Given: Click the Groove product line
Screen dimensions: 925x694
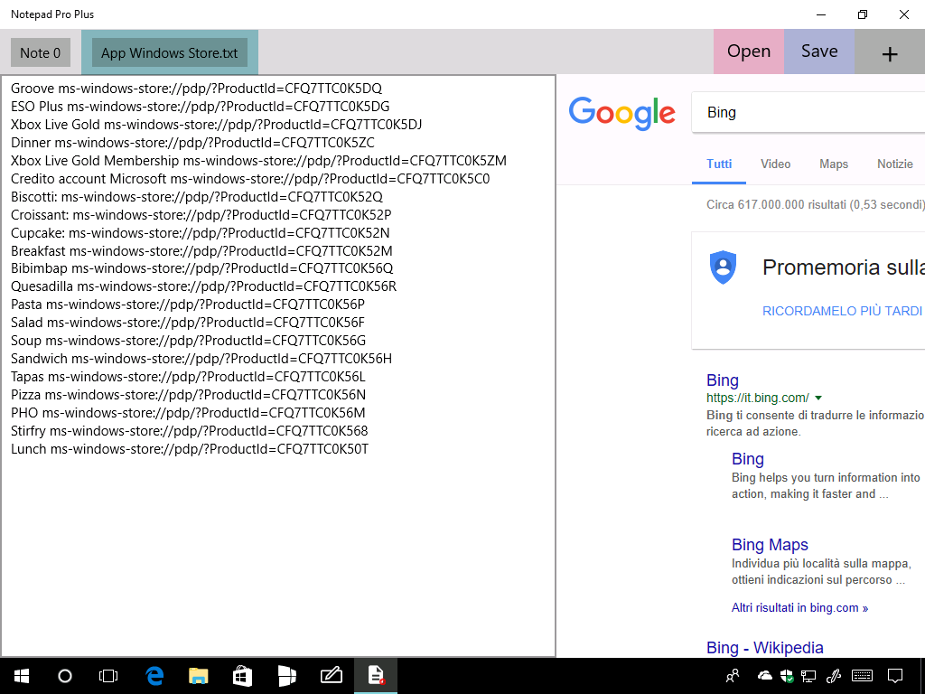Looking at the screenshot, I should coord(196,89).
